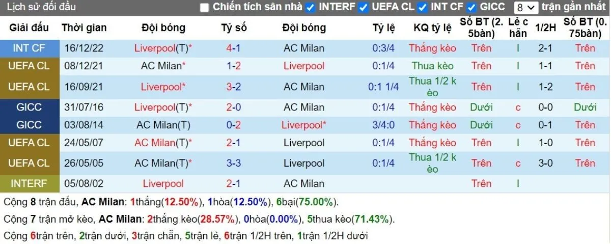The image size is (611, 244).
Task: Open the 4-1 score of the 16/12/22 match
Action: (x=234, y=48)
